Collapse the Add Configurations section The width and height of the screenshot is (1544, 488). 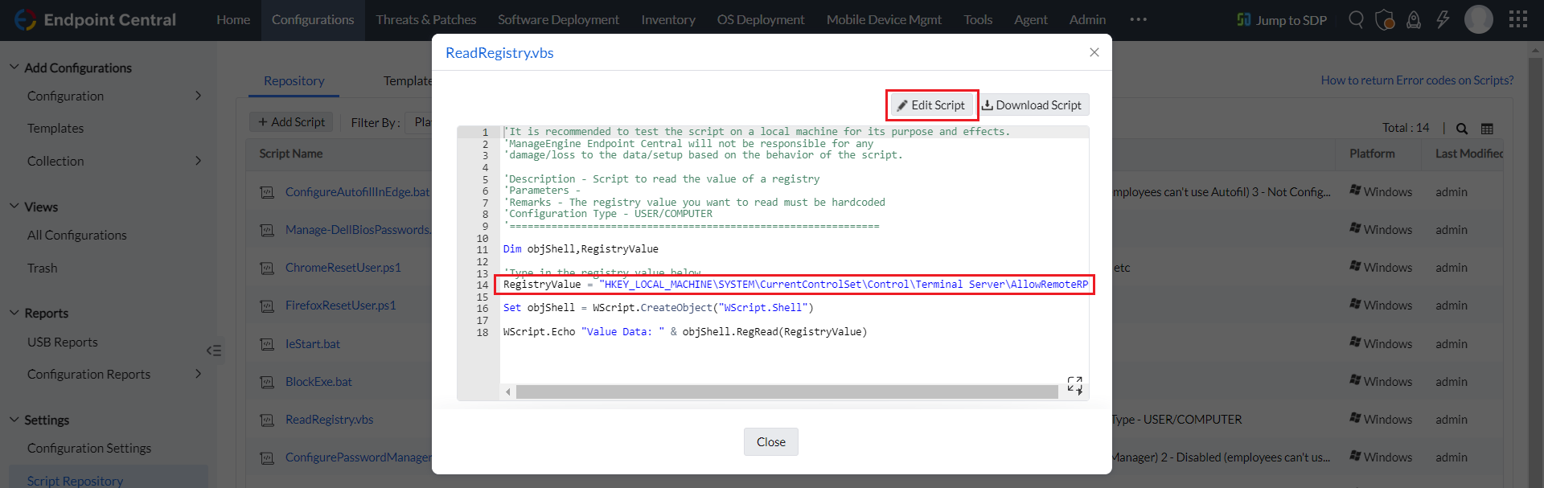(14, 68)
